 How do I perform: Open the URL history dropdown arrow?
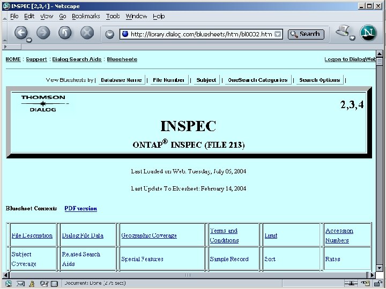278,34
